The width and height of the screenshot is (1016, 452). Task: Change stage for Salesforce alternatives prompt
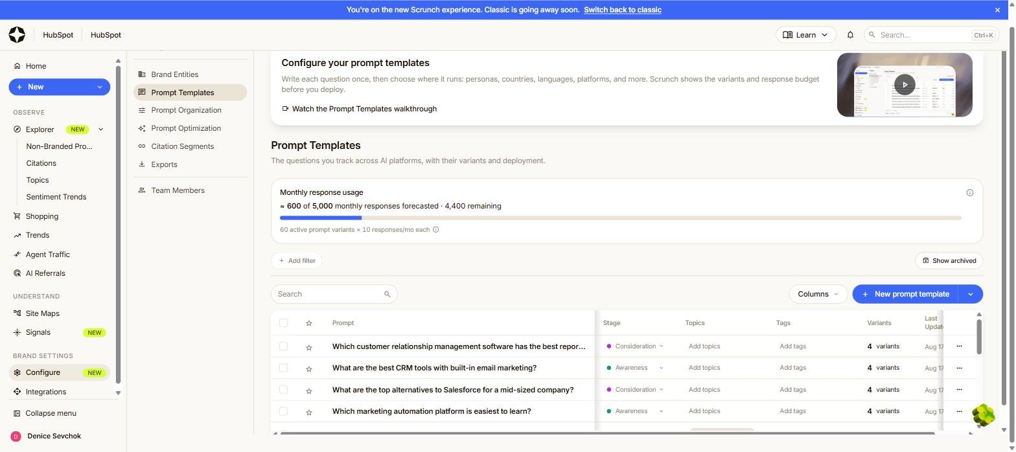pos(634,390)
